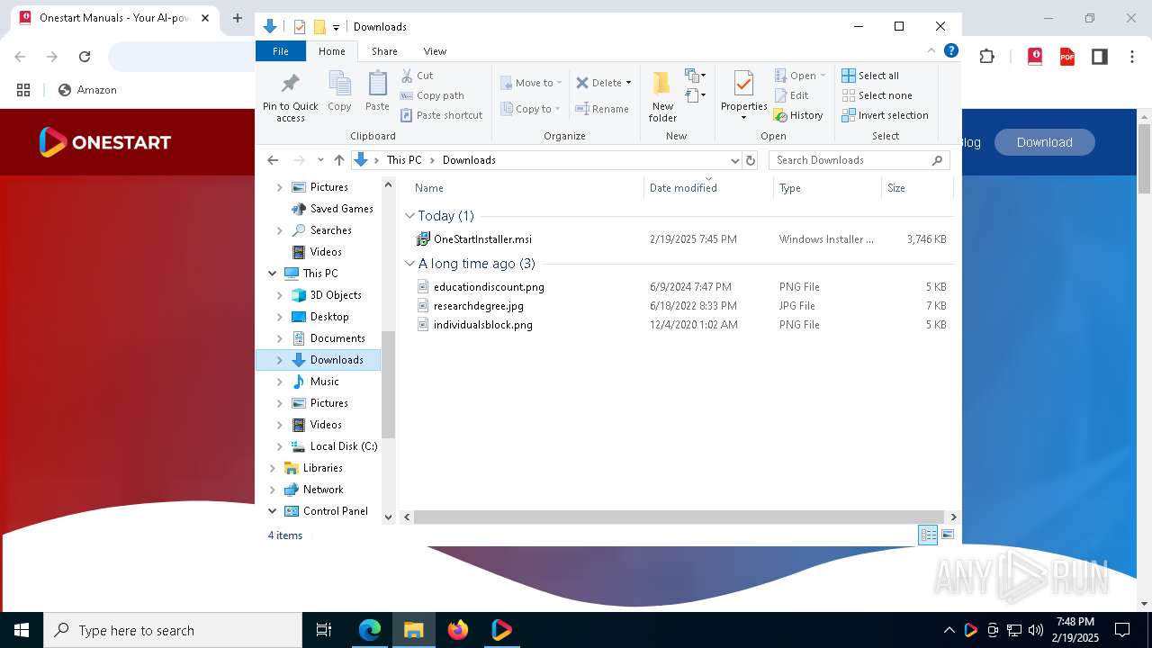Click the Search Downloads field
The height and width of the screenshot is (648, 1152).
click(859, 160)
